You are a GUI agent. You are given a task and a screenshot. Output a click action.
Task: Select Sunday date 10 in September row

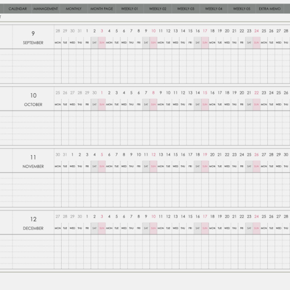(153, 31)
